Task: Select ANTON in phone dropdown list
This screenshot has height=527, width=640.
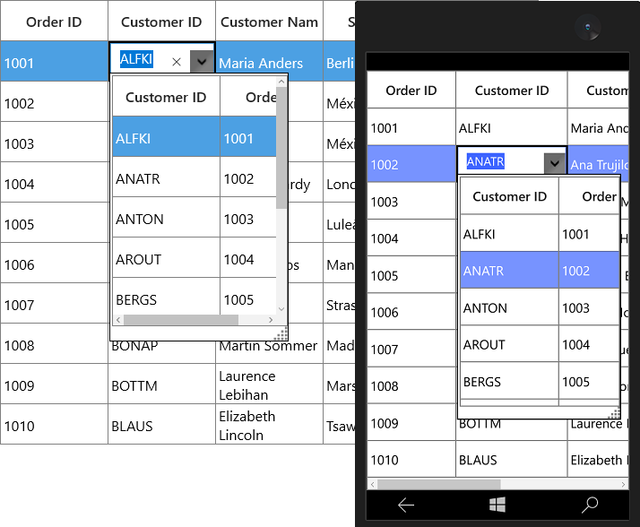Action: [x=509, y=308]
